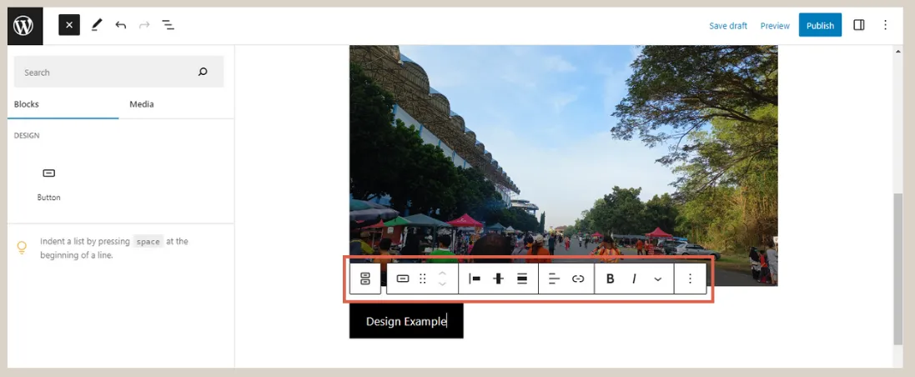Viewport: 915px width, 377px height.
Task: Move the block down
Action: (442, 284)
